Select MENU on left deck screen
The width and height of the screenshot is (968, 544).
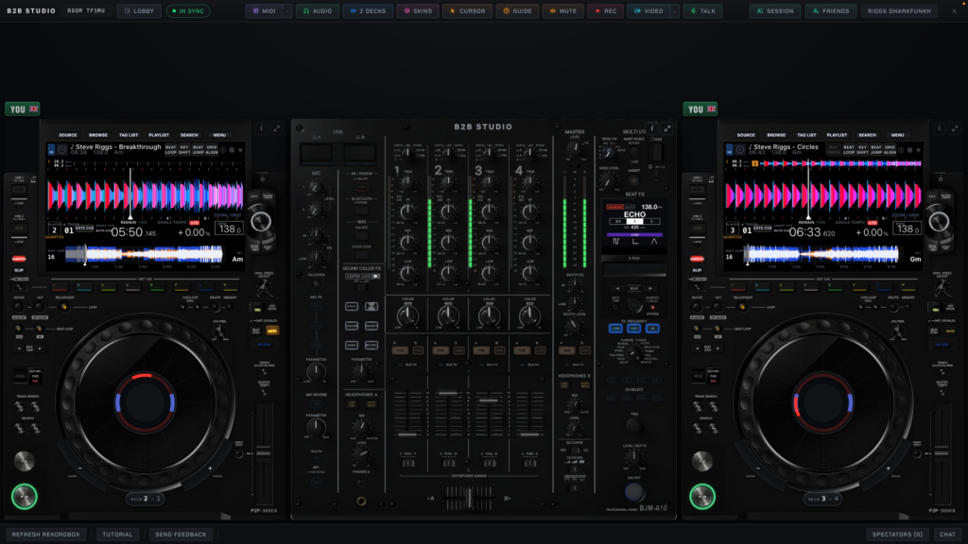pos(219,135)
